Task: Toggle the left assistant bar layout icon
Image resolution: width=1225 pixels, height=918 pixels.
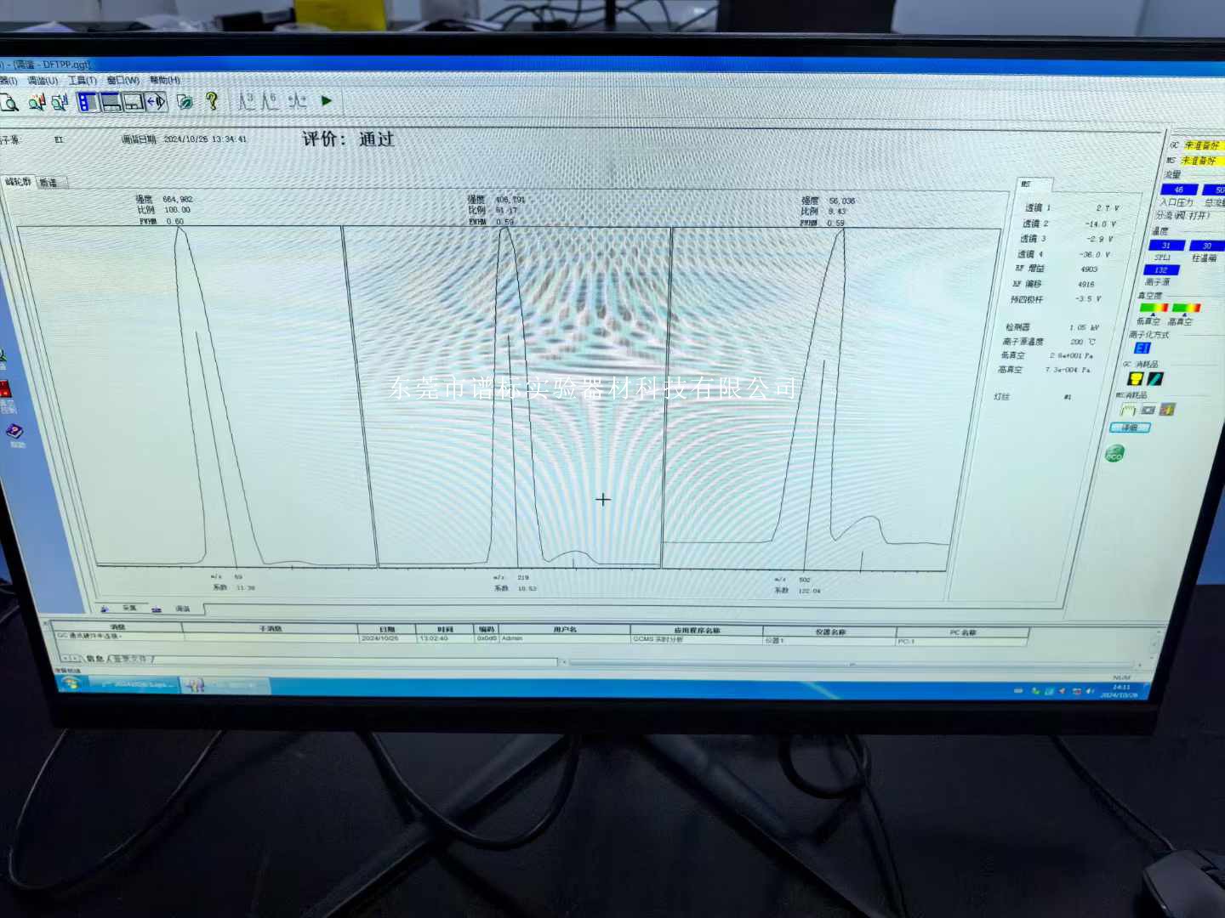Action: 88,103
